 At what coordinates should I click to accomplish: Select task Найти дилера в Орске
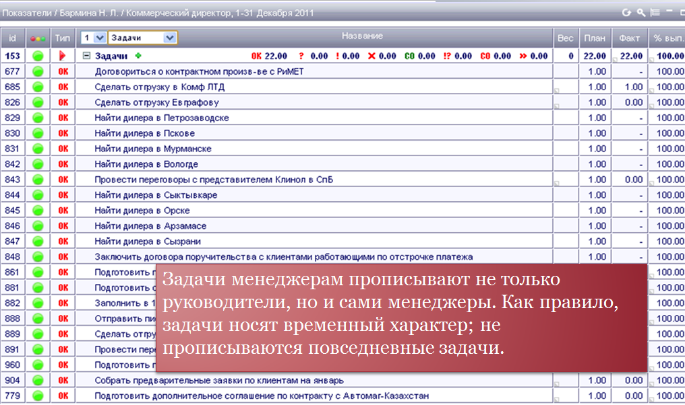coord(142,211)
